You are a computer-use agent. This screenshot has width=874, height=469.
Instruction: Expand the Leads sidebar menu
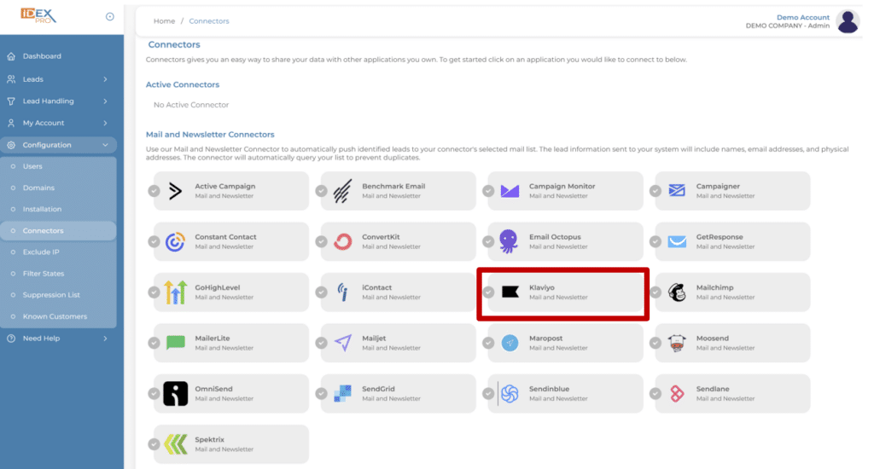tap(58, 79)
